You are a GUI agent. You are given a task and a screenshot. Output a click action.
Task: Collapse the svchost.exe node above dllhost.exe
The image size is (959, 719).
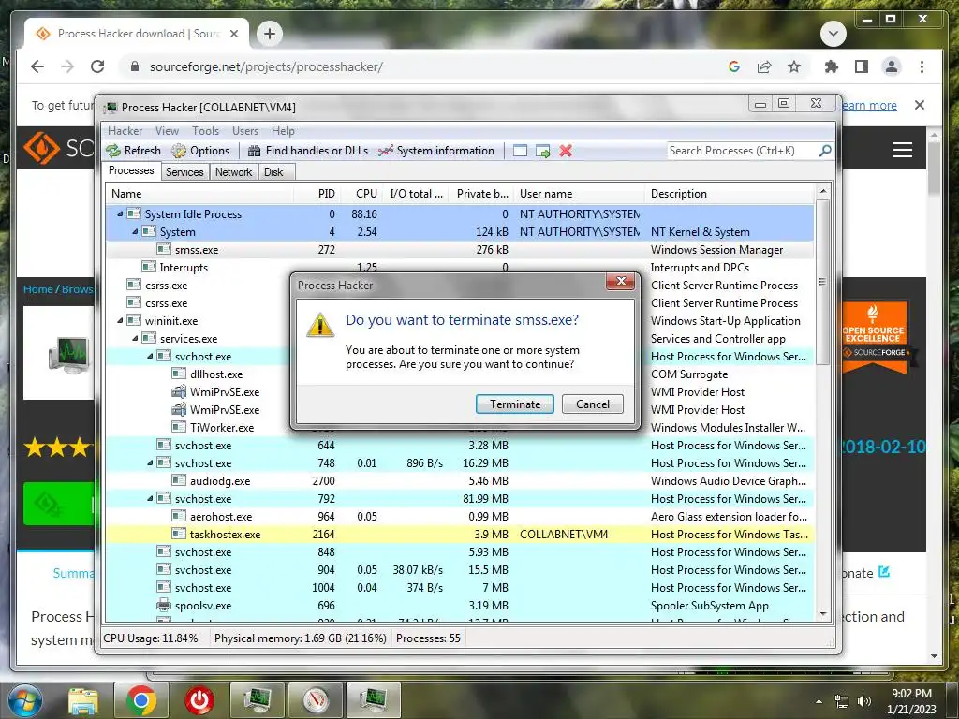click(151, 356)
